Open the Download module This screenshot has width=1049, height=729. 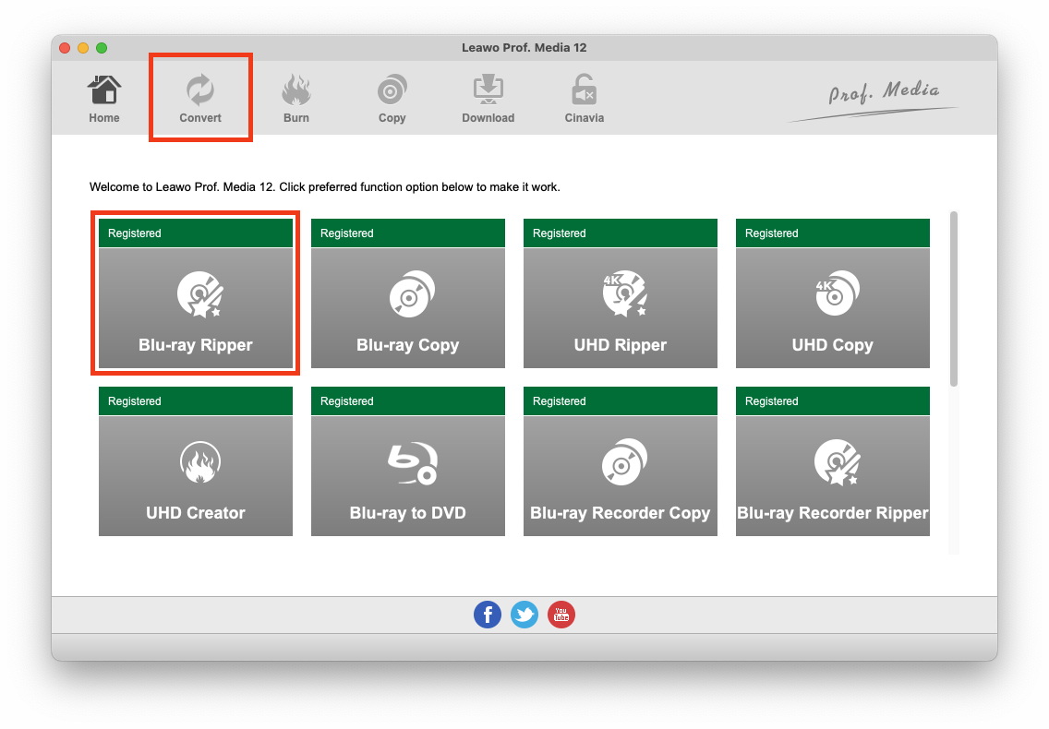point(488,99)
